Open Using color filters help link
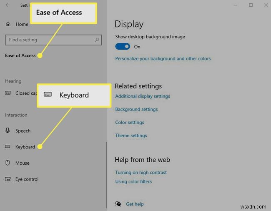 click(133, 181)
